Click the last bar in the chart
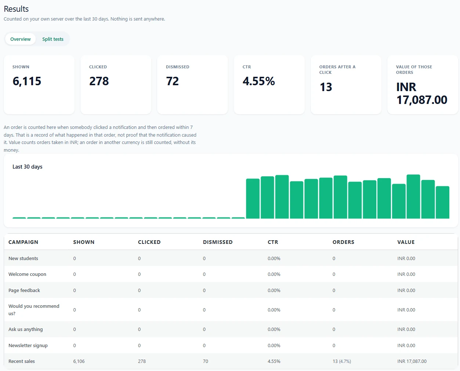The image size is (460, 371). tap(442, 202)
